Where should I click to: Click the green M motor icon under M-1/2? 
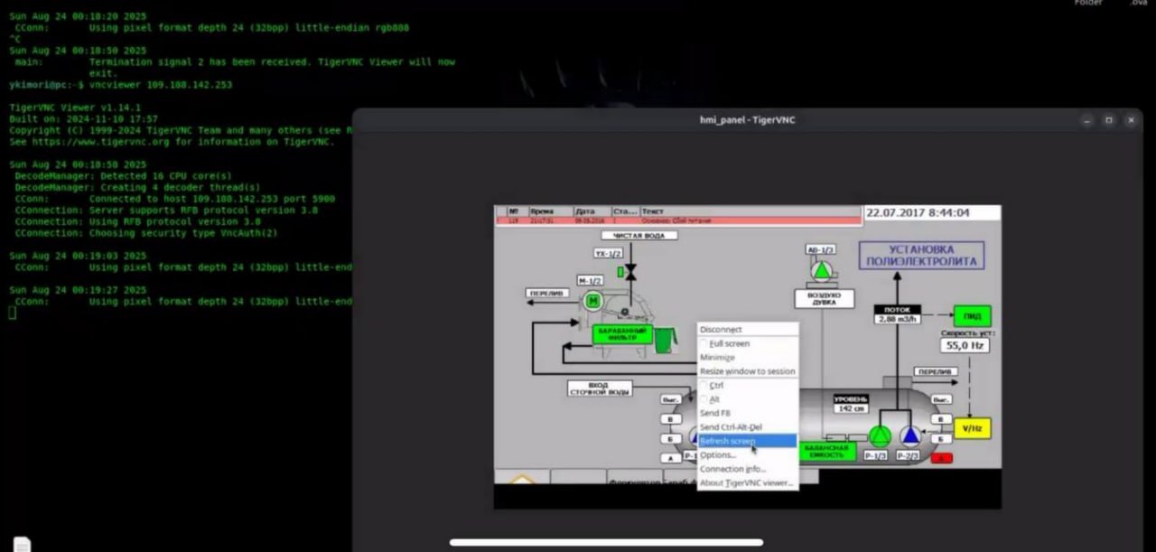coord(592,301)
